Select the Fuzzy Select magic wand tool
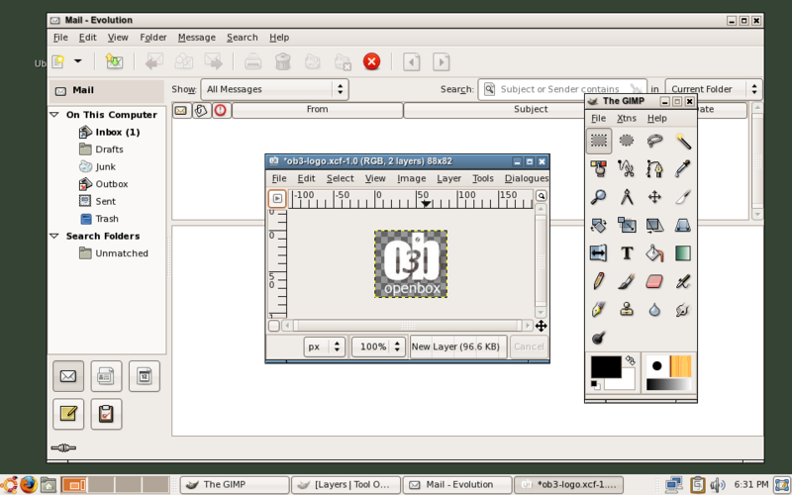The width and height of the screenshot is (792, 495). [683, 141]
